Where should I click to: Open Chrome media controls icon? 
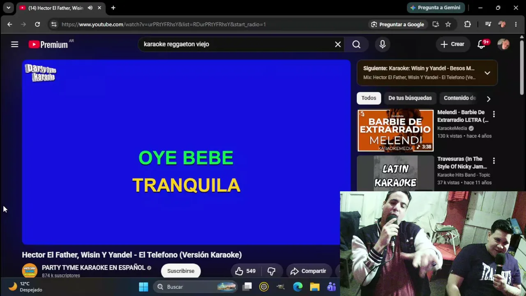tap(488, 24)
